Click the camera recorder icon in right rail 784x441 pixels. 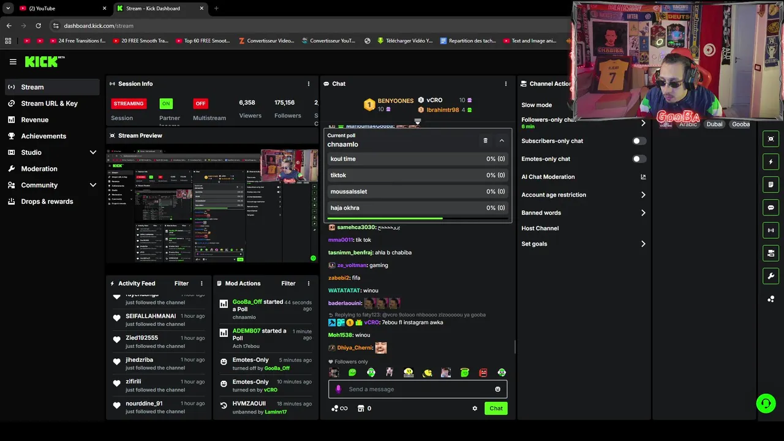771,253
